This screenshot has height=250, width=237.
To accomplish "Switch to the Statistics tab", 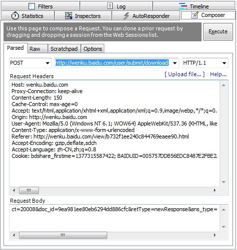I will point(27,16).
